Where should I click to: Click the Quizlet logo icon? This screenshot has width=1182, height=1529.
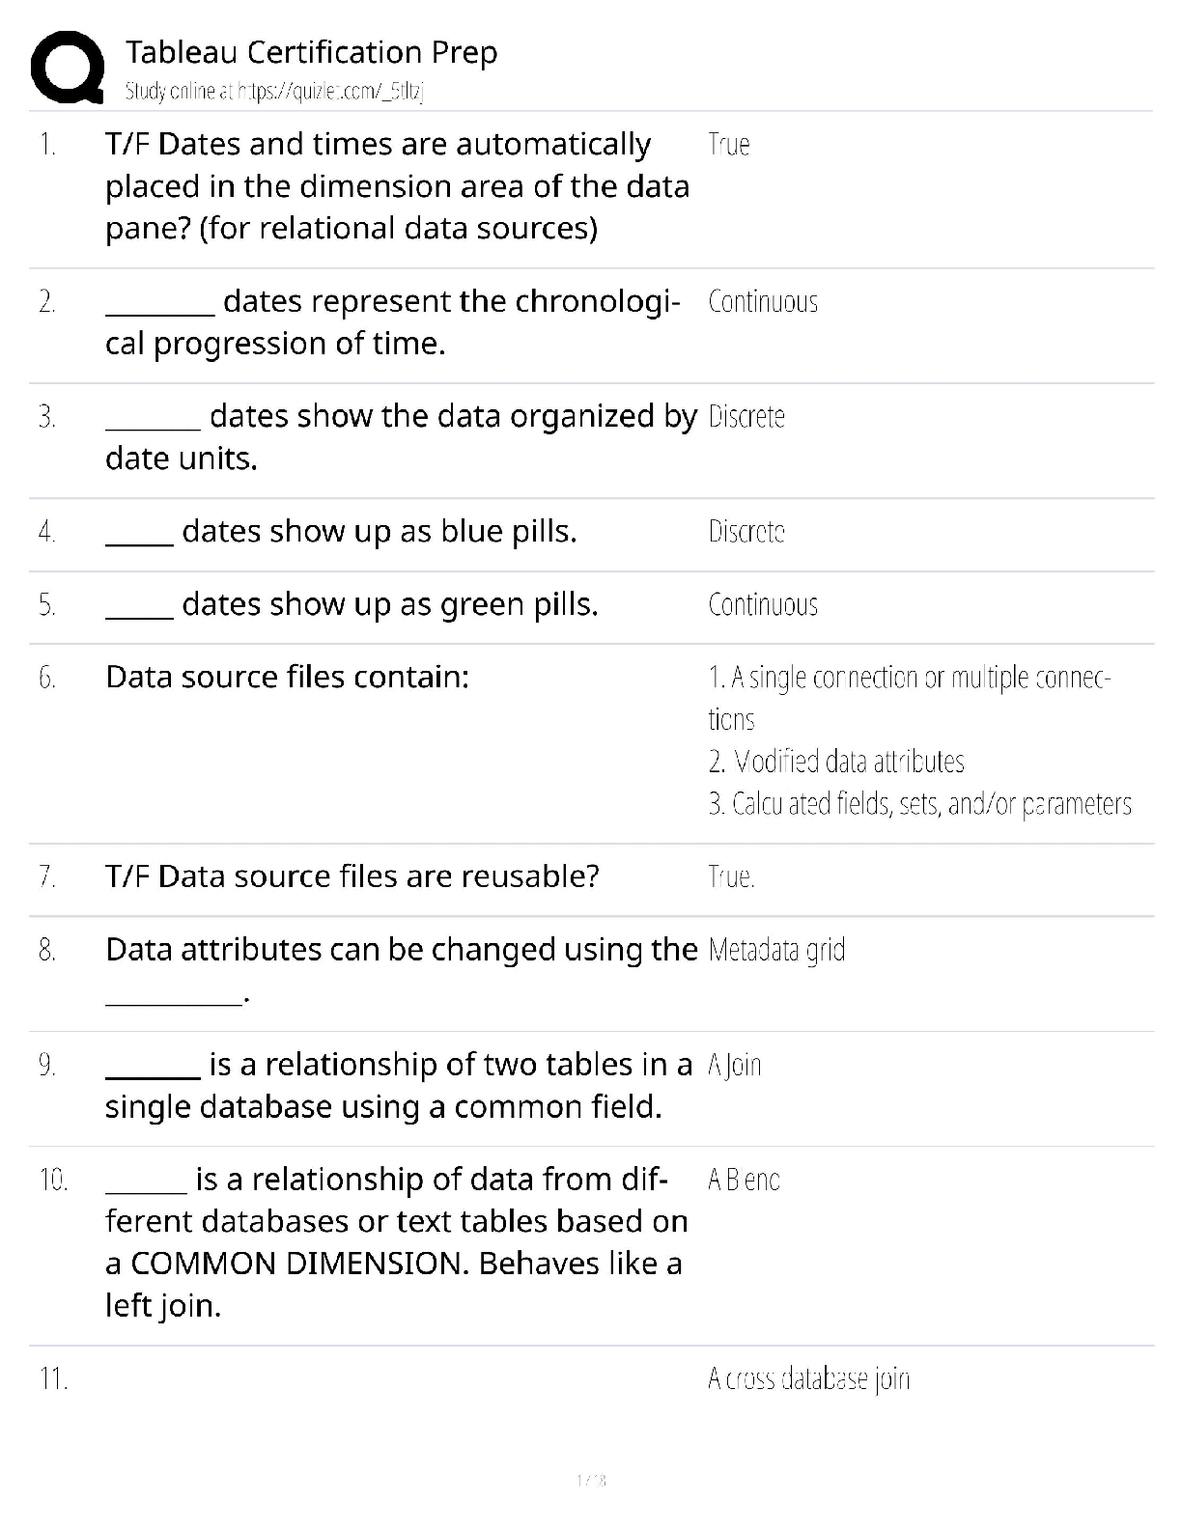[x=68, y=67]
